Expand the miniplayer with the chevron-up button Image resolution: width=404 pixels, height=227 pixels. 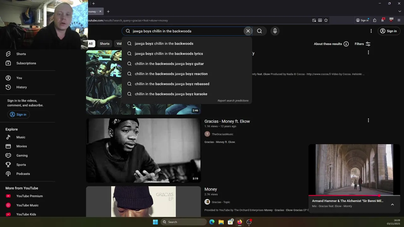(x=392, y=204)
